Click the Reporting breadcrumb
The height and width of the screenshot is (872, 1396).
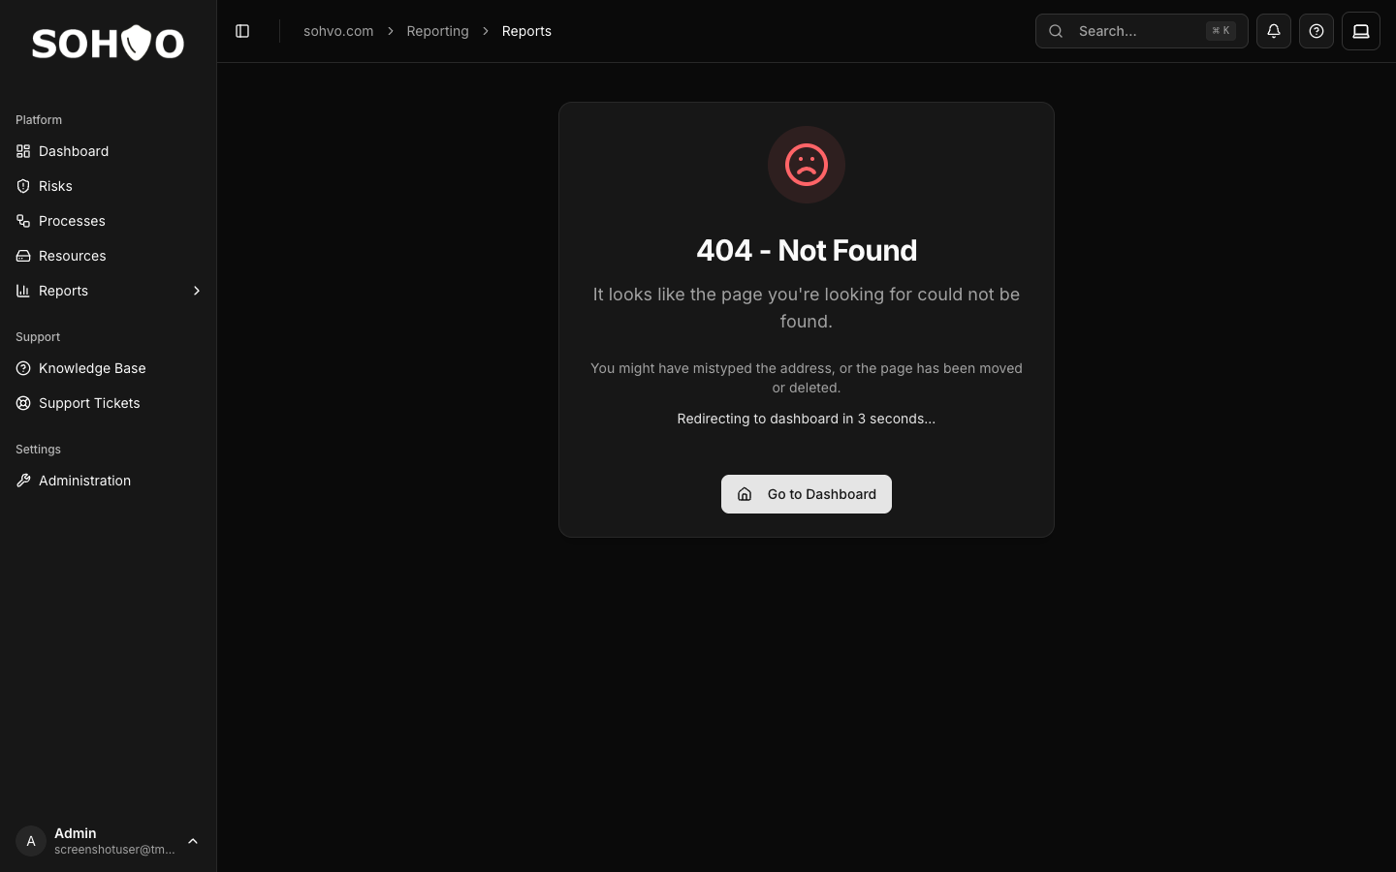[x=437, y=31]
